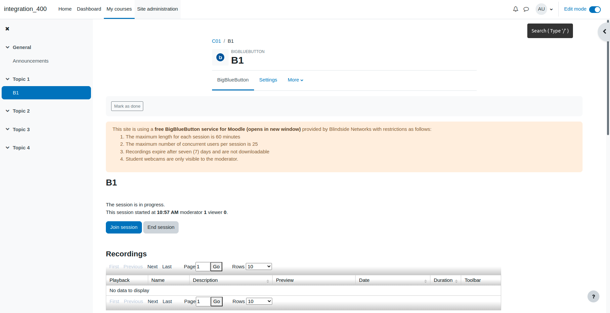Screen dimensions: 610x313
Task: Click the Topic 4 section title
Action: point(21,148)
